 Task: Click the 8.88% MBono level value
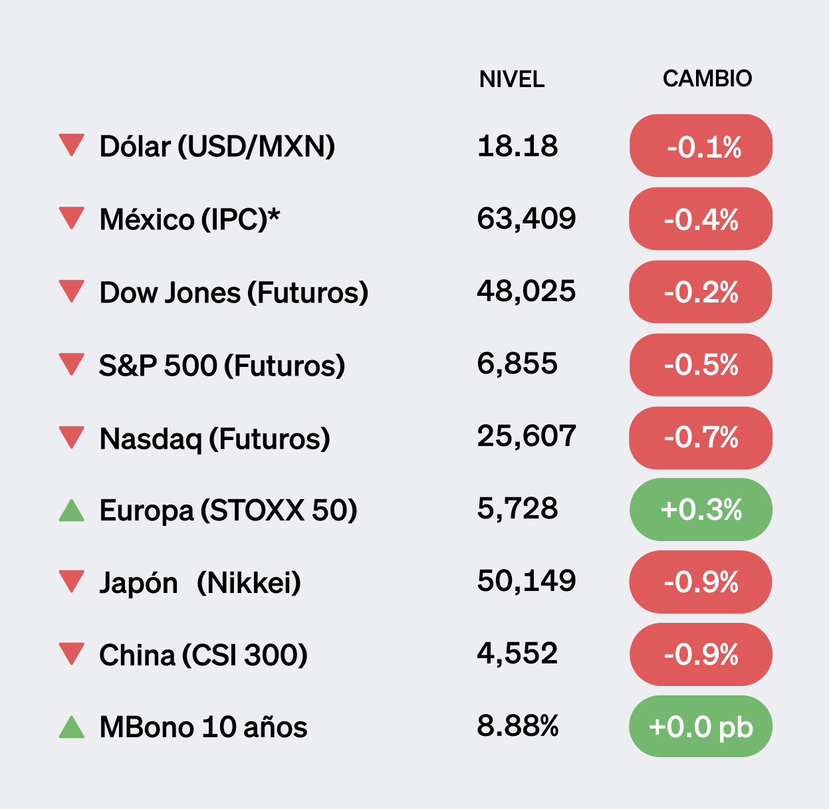[517, 726]
